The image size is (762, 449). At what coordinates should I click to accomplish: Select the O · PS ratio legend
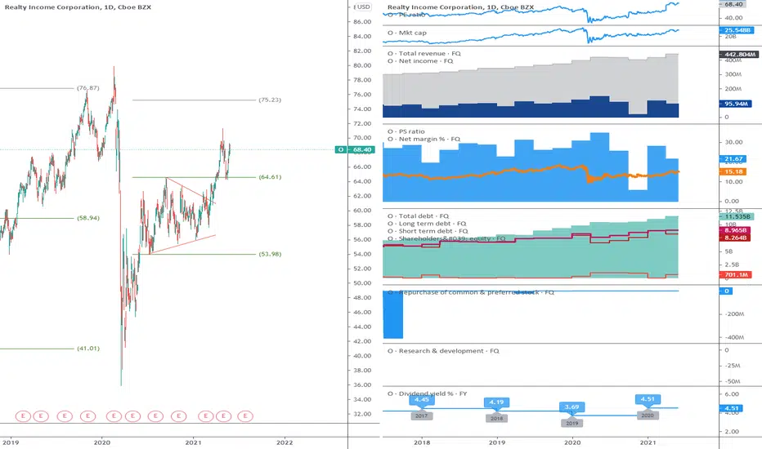tap(406, 131)
